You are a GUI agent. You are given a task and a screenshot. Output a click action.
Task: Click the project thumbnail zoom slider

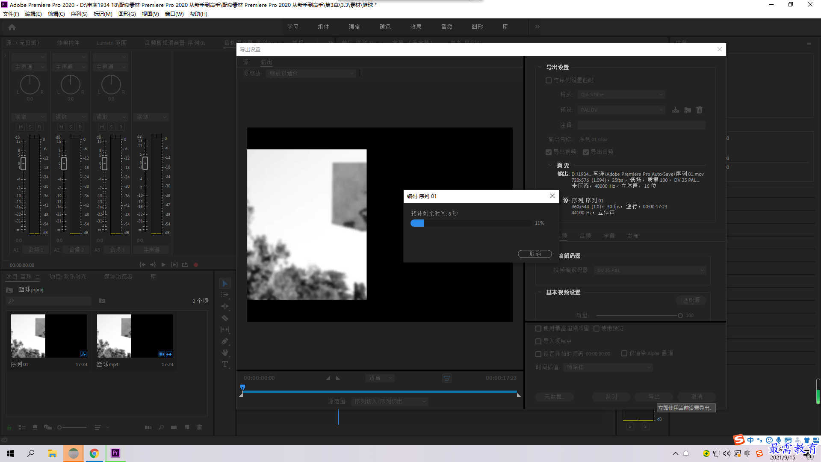point(72,427)
